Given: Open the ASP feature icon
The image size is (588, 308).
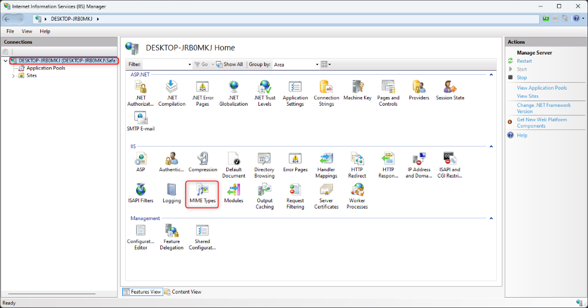Looking at the screenshot, I should coord(141,162).
